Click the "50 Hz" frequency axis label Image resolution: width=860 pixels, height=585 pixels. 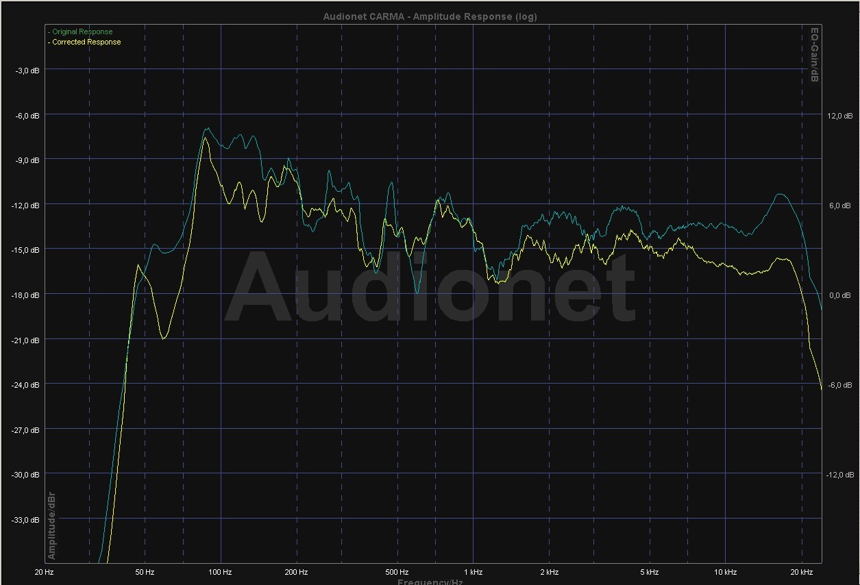point(145,572)
